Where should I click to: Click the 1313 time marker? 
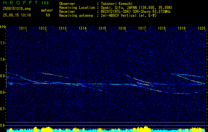click(62, 28)
